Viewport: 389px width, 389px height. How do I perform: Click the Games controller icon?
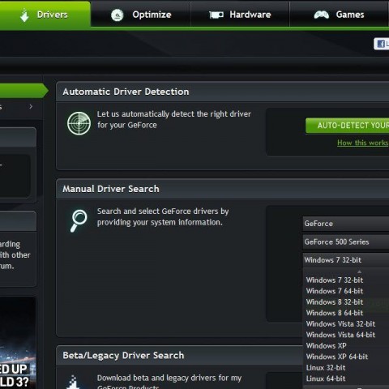[322, 15]
